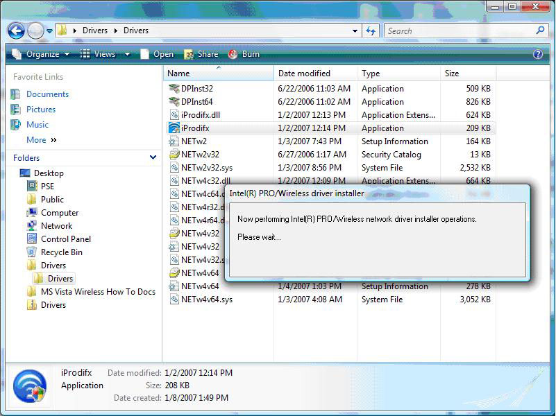The width and height of the screenshot is (556, 416).
Task: Select the NETw4v64.sys file icon
Action: [x=174, y=299]
